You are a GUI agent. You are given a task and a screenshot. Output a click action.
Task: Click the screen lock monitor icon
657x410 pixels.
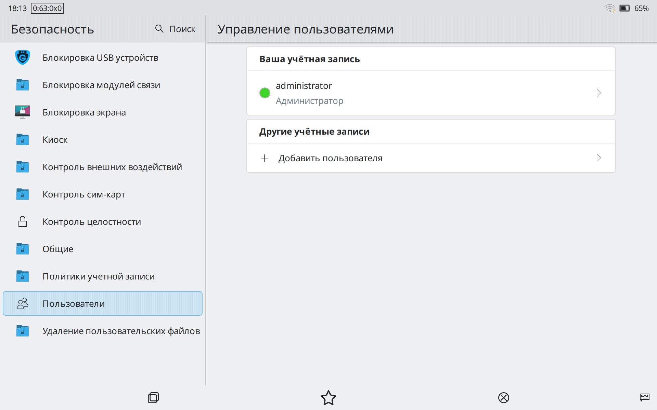(23, 112)
